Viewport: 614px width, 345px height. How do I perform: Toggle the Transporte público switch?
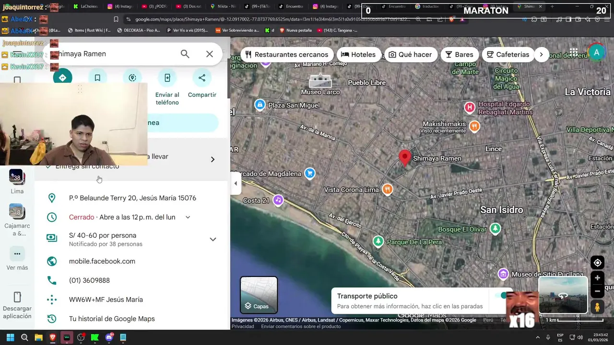[x=501, y=295]
